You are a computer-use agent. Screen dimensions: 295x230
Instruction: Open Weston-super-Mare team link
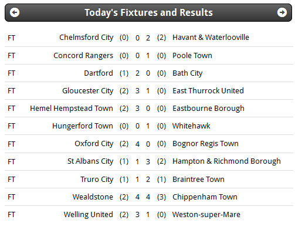[206, 215]
